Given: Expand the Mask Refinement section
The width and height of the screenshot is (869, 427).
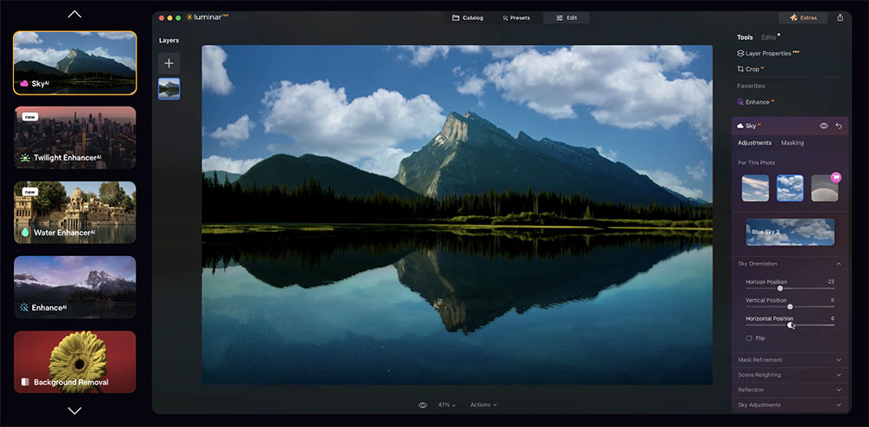Looking at the screenshot, I should [786, 359].
